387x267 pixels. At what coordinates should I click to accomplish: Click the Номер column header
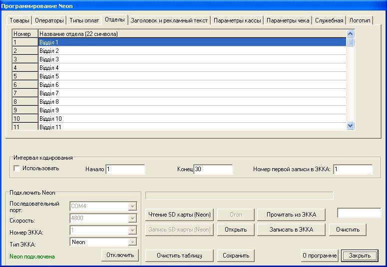25,34
